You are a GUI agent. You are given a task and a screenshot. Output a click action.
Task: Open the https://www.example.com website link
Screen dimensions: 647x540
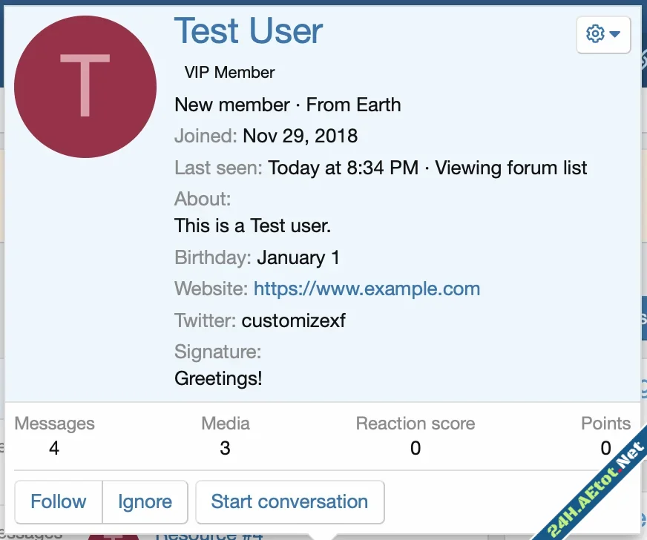(x=367, y=289)
